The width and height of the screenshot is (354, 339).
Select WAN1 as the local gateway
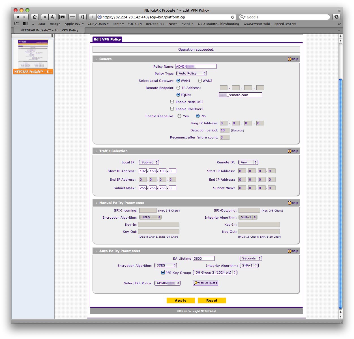[x=178, y=81]
